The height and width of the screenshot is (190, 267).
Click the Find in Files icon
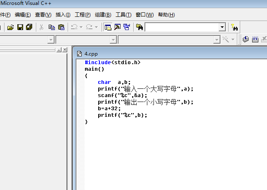coord(139,27)
